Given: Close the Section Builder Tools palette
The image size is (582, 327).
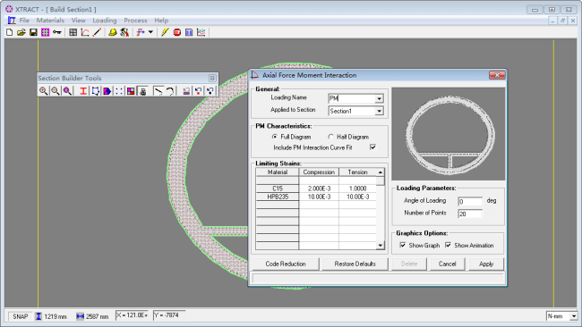Looking at the screenshot, I should 212,78.
